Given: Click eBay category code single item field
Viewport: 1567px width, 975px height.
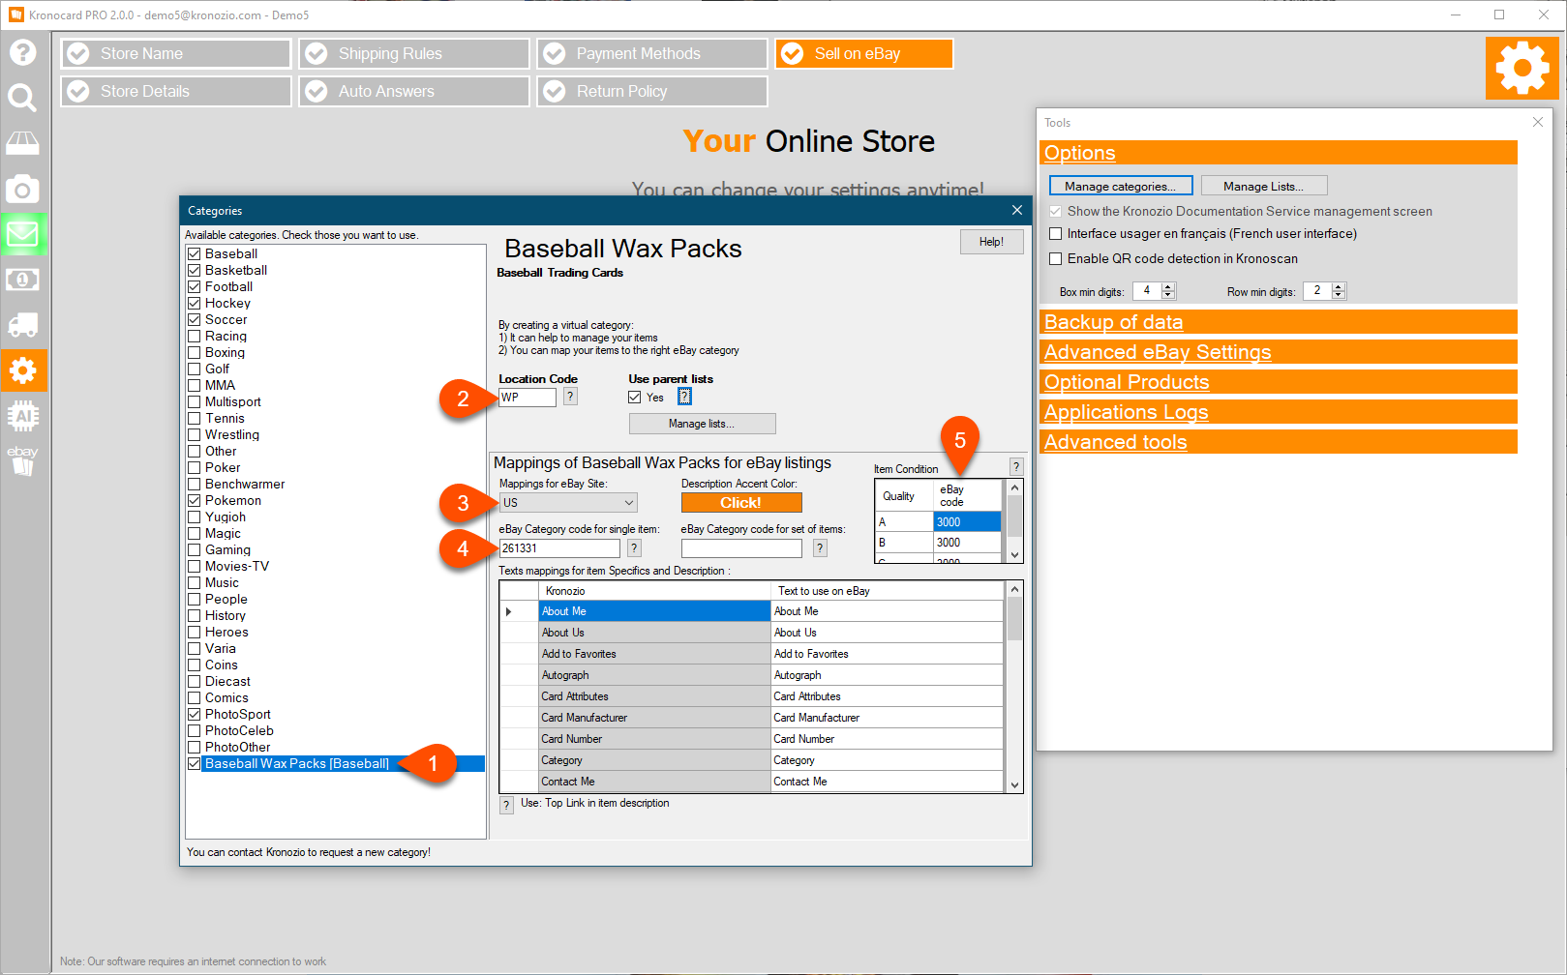Looking at the screenshot, I should 559,548.
